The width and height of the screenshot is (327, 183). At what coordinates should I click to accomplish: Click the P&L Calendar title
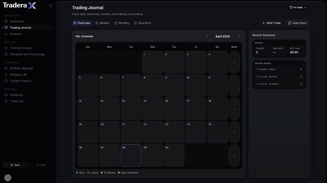[85, 36]
